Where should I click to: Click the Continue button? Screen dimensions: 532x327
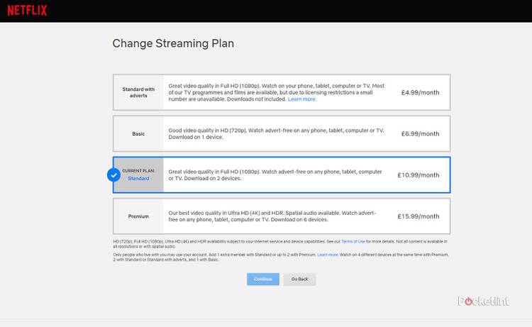263,279
